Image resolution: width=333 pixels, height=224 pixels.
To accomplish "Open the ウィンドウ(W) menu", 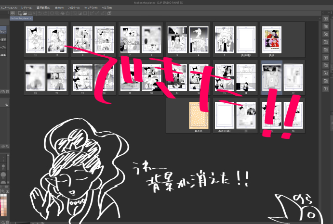I will (x=91, y=8).
